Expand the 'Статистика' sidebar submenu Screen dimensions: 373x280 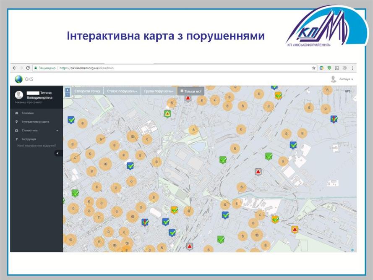37,131
